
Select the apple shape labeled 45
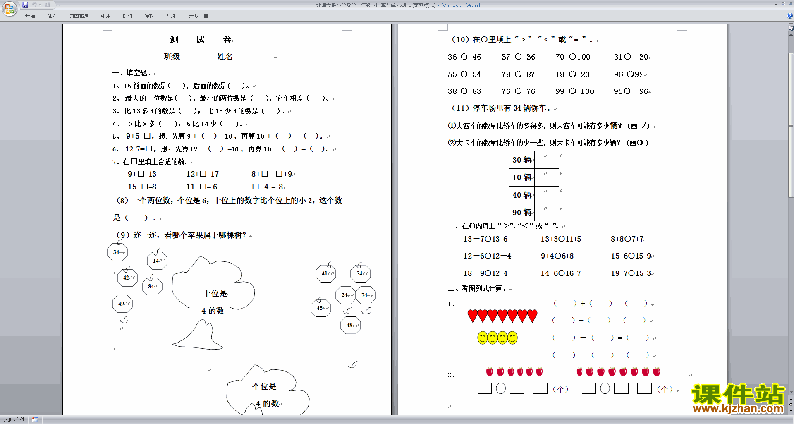pyautogui.click(x=321, y=308)
